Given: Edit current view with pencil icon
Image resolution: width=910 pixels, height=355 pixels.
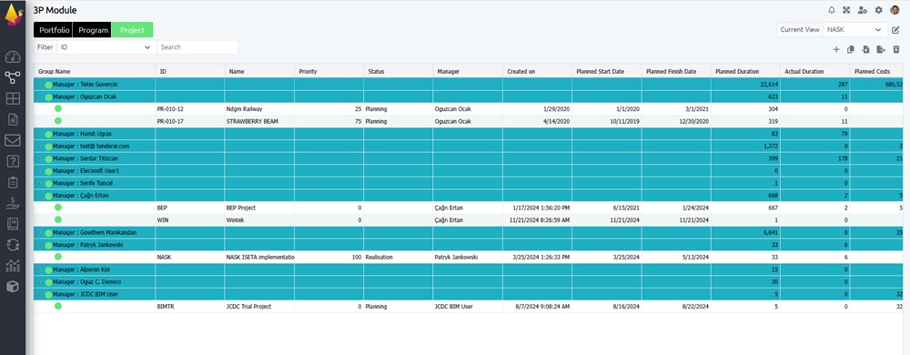Looking at the screenshot, I should tap(895, 29).
